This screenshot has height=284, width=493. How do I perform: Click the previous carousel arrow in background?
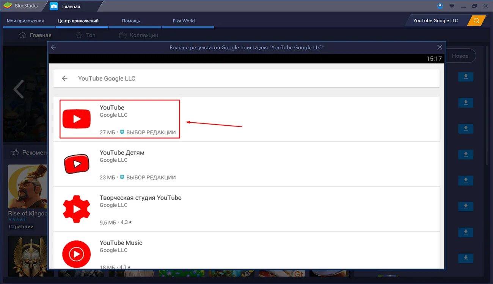pos(18,89)
